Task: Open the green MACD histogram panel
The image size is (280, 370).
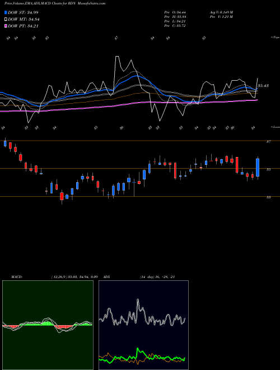Action: click(48, 325)
